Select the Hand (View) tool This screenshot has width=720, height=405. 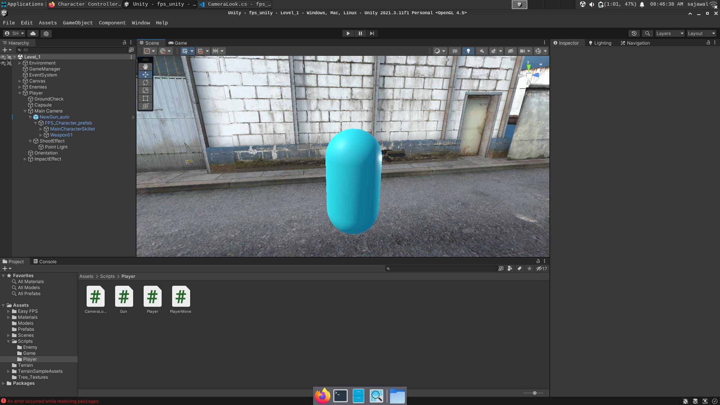[x=145, y=66]
